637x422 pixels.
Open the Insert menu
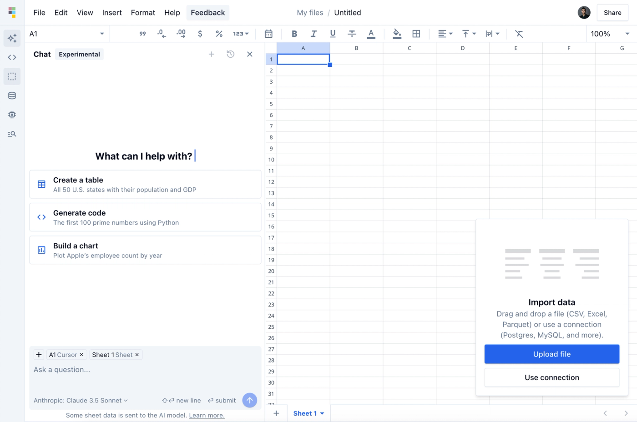pyautogui.click(x=112, y=13)
